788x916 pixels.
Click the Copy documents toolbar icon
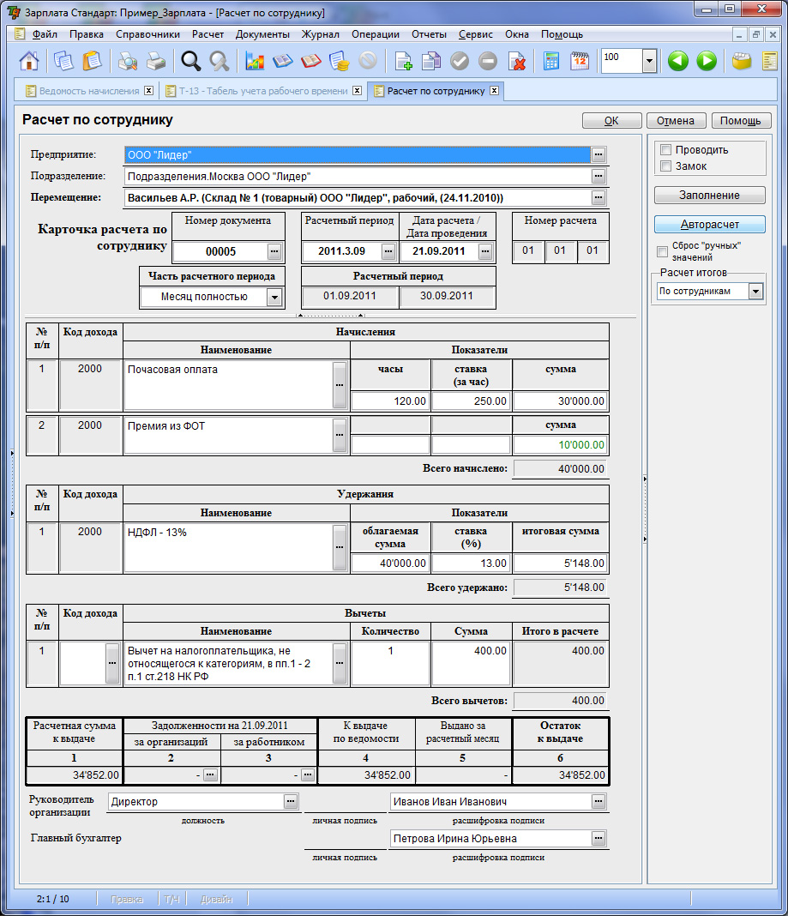coord(63,61)
